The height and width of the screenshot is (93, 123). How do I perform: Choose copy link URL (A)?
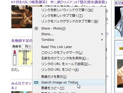69,70
